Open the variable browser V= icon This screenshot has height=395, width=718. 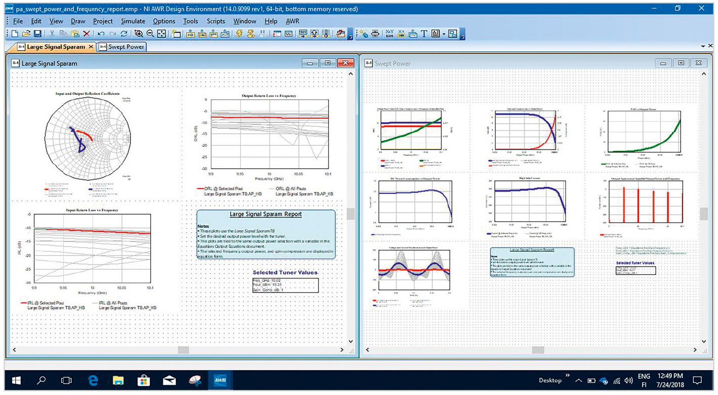tap(289, 34)
